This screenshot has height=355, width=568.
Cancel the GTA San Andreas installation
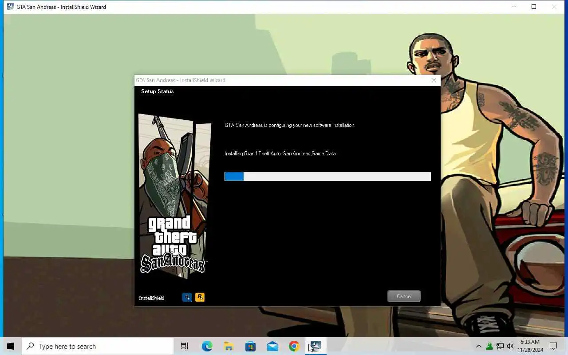coord(404,296)
